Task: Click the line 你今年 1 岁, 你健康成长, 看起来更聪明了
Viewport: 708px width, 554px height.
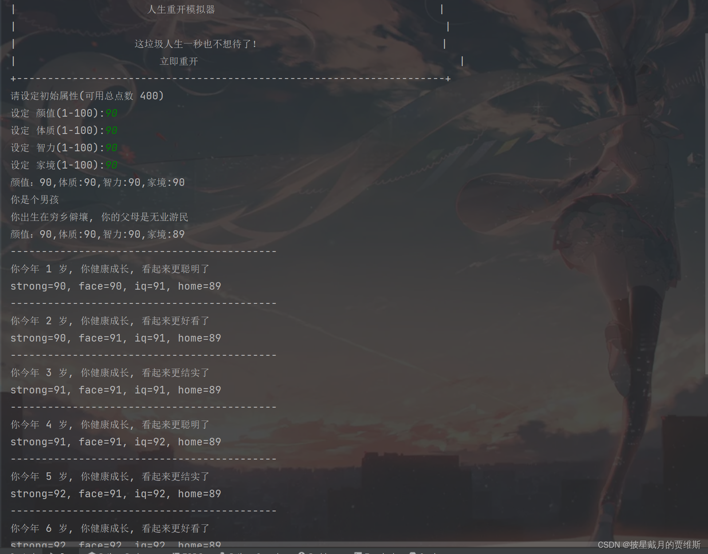Action: (x=110, y=269)
